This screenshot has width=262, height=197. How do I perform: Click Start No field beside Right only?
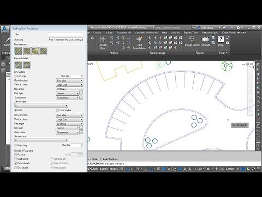click(x=77, y=146)
